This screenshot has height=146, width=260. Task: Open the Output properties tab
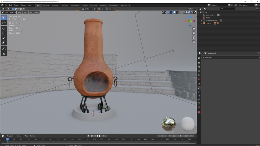click(199, 67)
